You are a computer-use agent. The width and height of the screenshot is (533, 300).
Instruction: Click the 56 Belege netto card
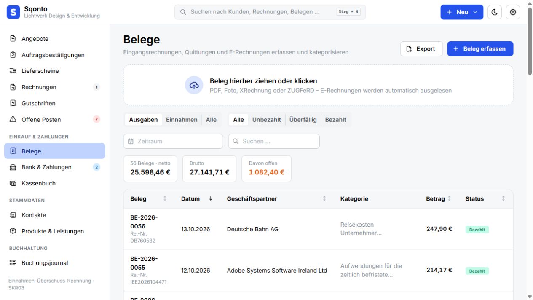pyautogui.click(x=150, y=169)
